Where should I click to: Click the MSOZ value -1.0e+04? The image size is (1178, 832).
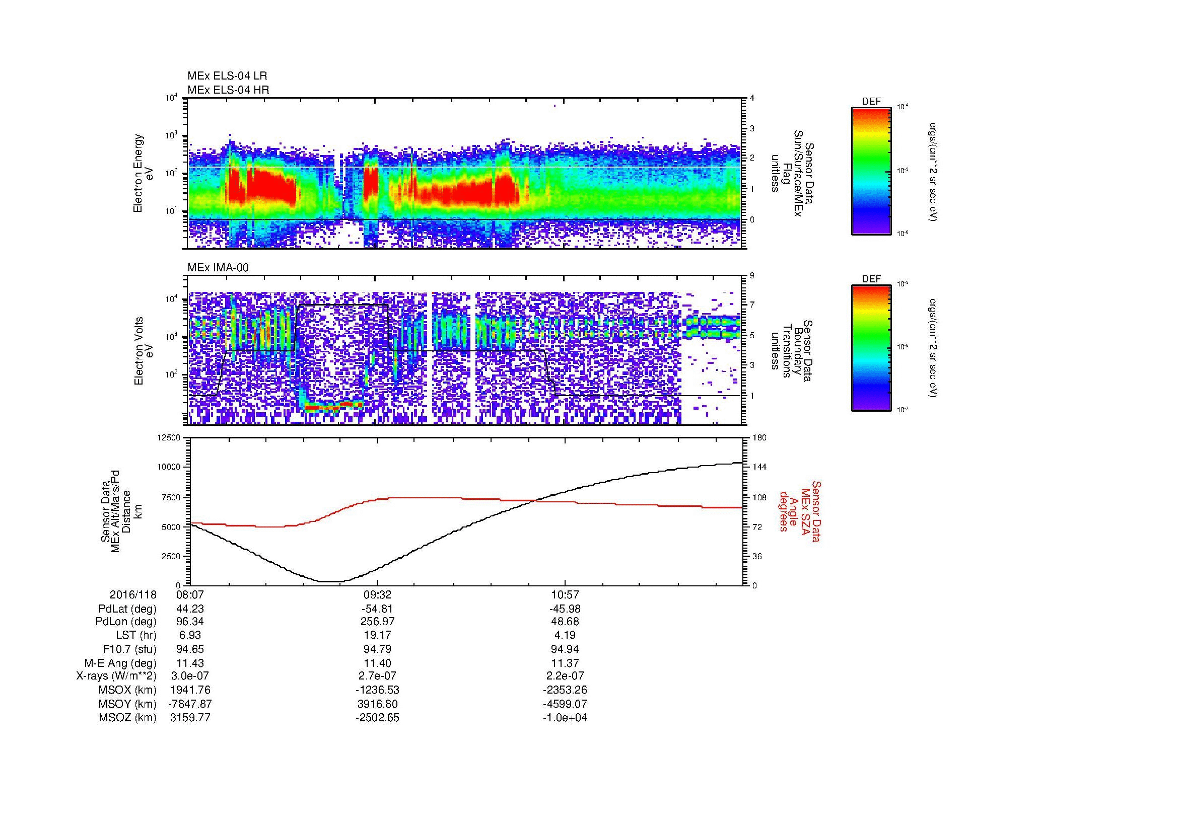tap(565, 718)
